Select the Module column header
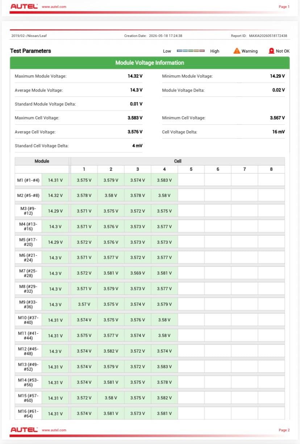The height and width of the screenshot is (444, 300). [x=42, y=161]
